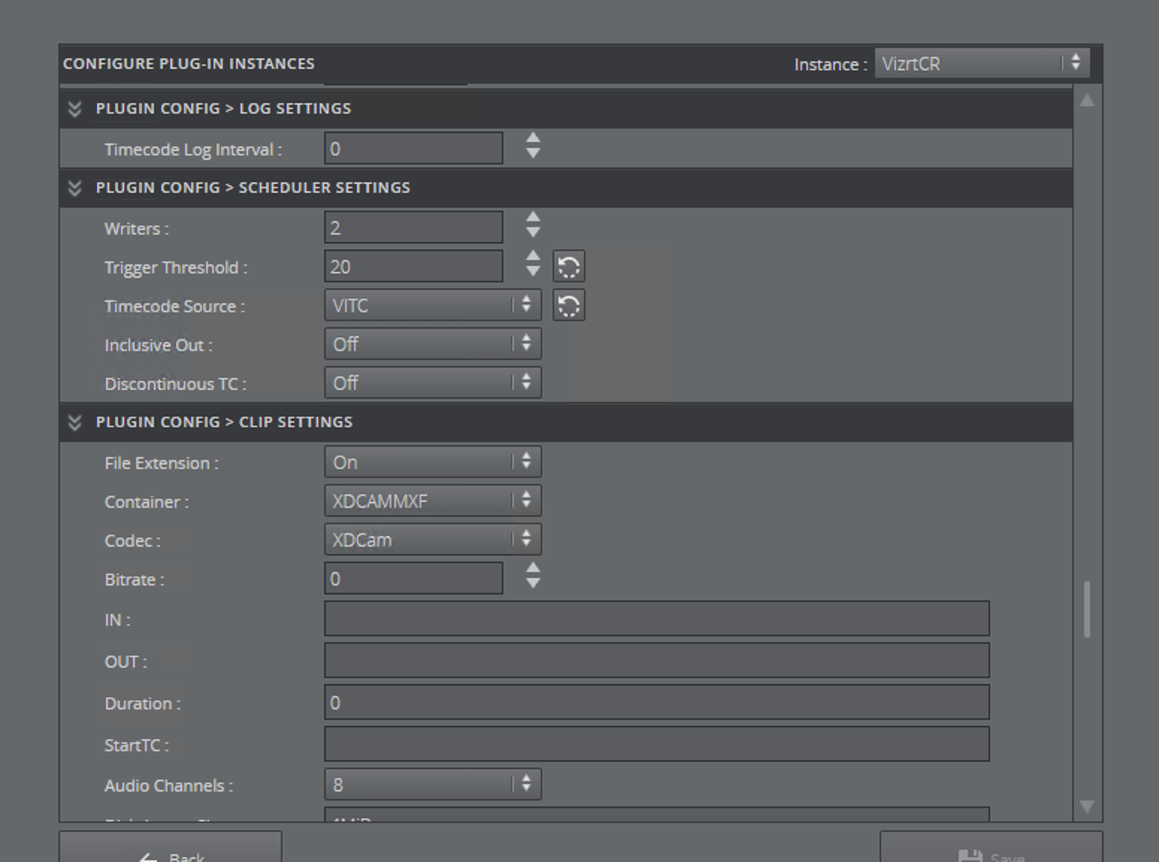Image resolution: width=1159 pixels, height=862 pixels.
Task: Toggle the File Extension setting
Action: 432,462
